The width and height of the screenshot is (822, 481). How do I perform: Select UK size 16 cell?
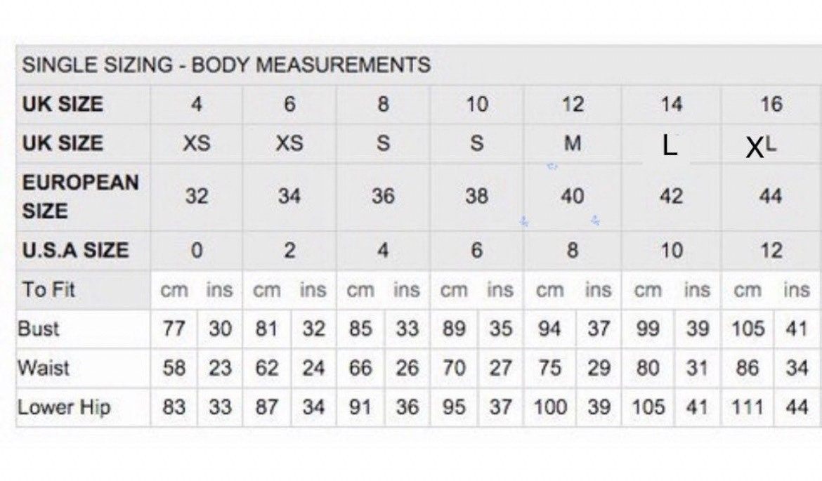tap(771, 104)
